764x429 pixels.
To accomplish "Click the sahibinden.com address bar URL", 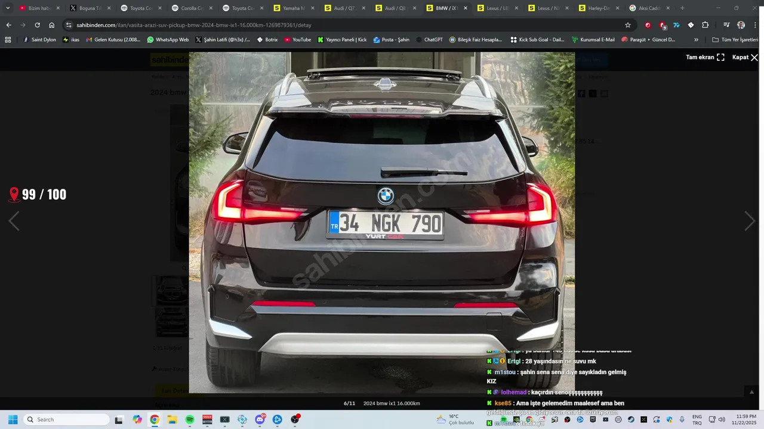I will tap(194, 25).
